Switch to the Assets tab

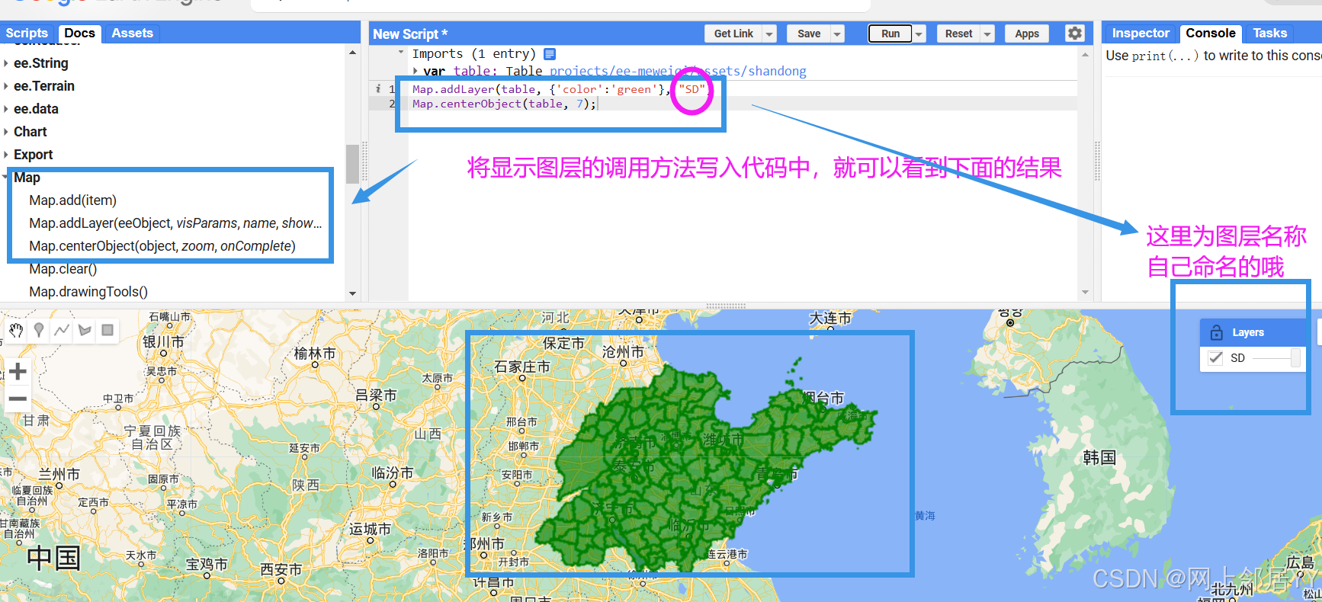(132, 33)
